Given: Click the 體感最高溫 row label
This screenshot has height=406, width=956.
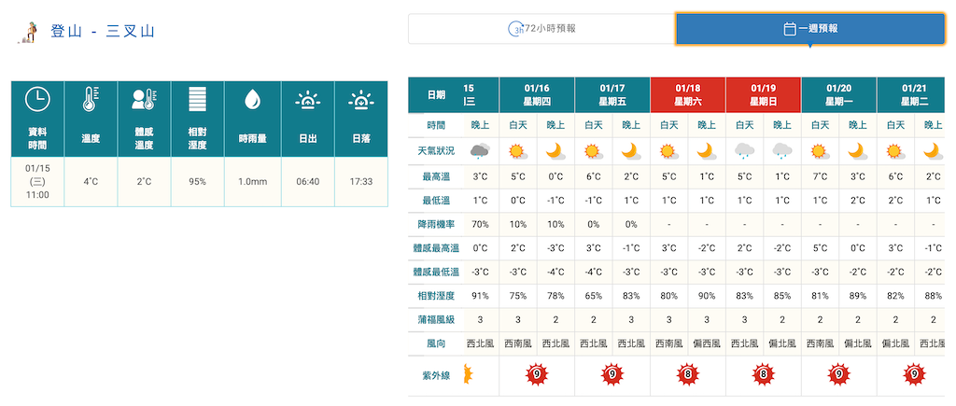Looking at the screenshot, I should [x=436, y=248].
